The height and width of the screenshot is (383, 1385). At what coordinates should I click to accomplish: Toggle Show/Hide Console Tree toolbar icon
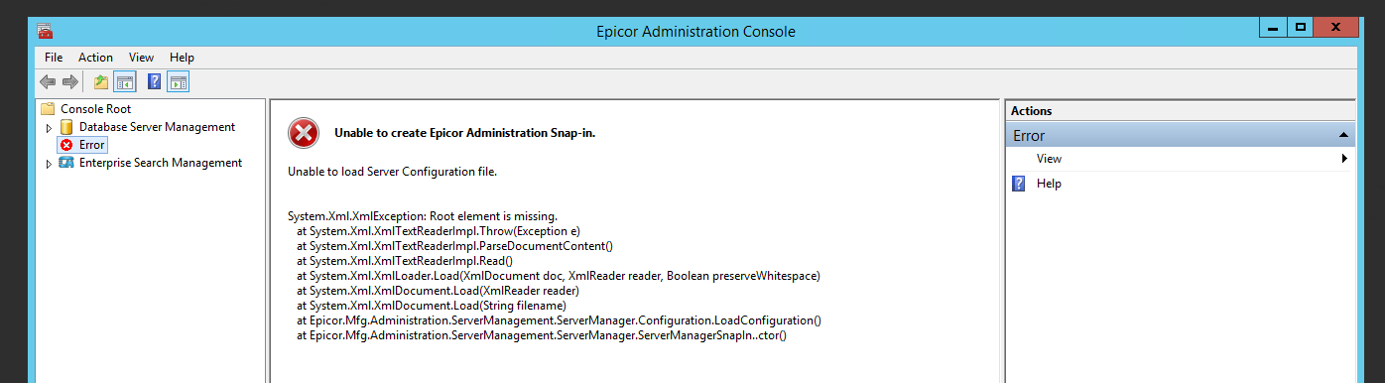pos(124,82)
